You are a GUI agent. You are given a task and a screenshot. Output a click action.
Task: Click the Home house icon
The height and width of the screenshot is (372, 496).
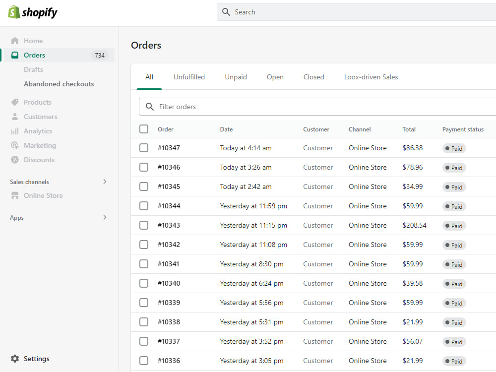14,41
